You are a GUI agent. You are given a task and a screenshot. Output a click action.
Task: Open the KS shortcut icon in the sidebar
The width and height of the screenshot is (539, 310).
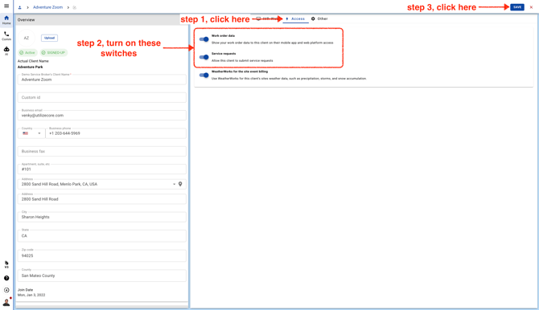(x=6, y=264)
